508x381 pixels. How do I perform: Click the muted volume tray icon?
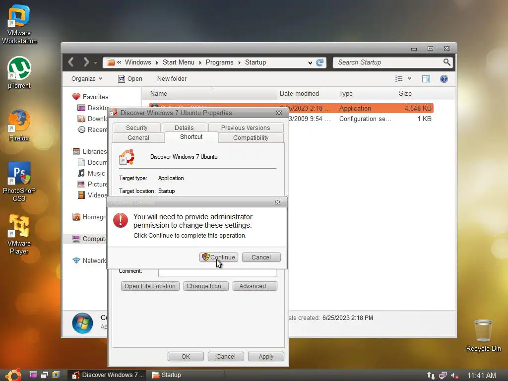pyautogui.click(x=454, y=376)
